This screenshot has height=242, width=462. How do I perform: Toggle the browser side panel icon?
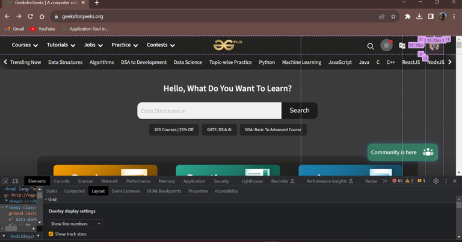click(x=431, y=16)
